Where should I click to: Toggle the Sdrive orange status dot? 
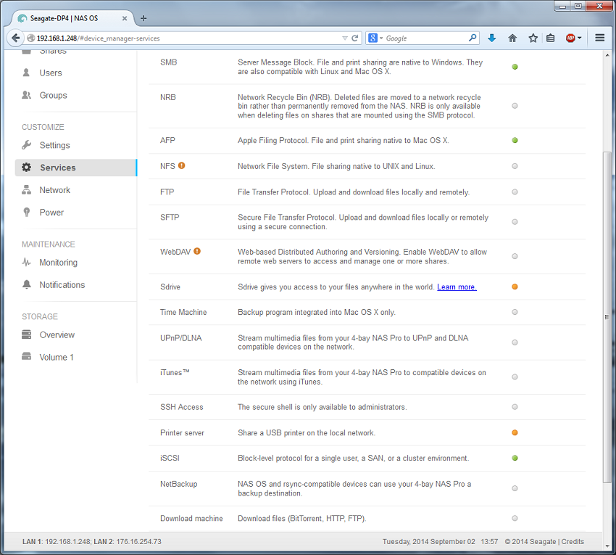[515, 287]
